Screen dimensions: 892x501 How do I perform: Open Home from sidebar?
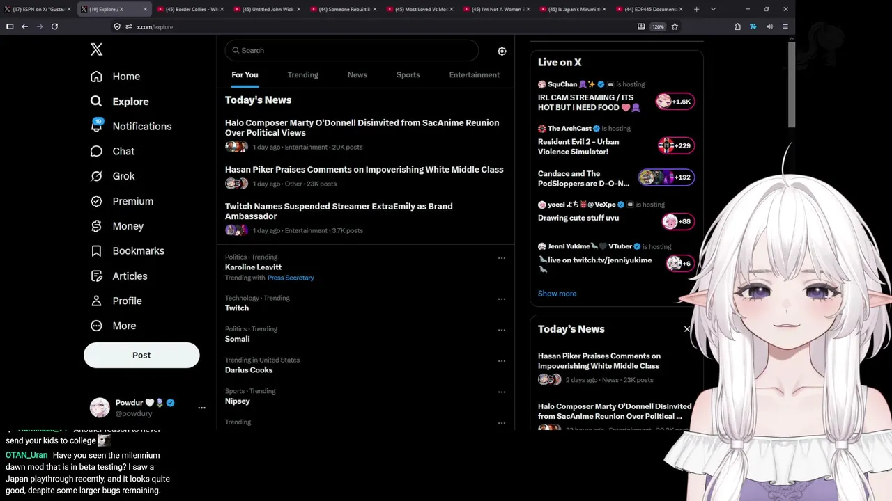[x=116, y=77]
